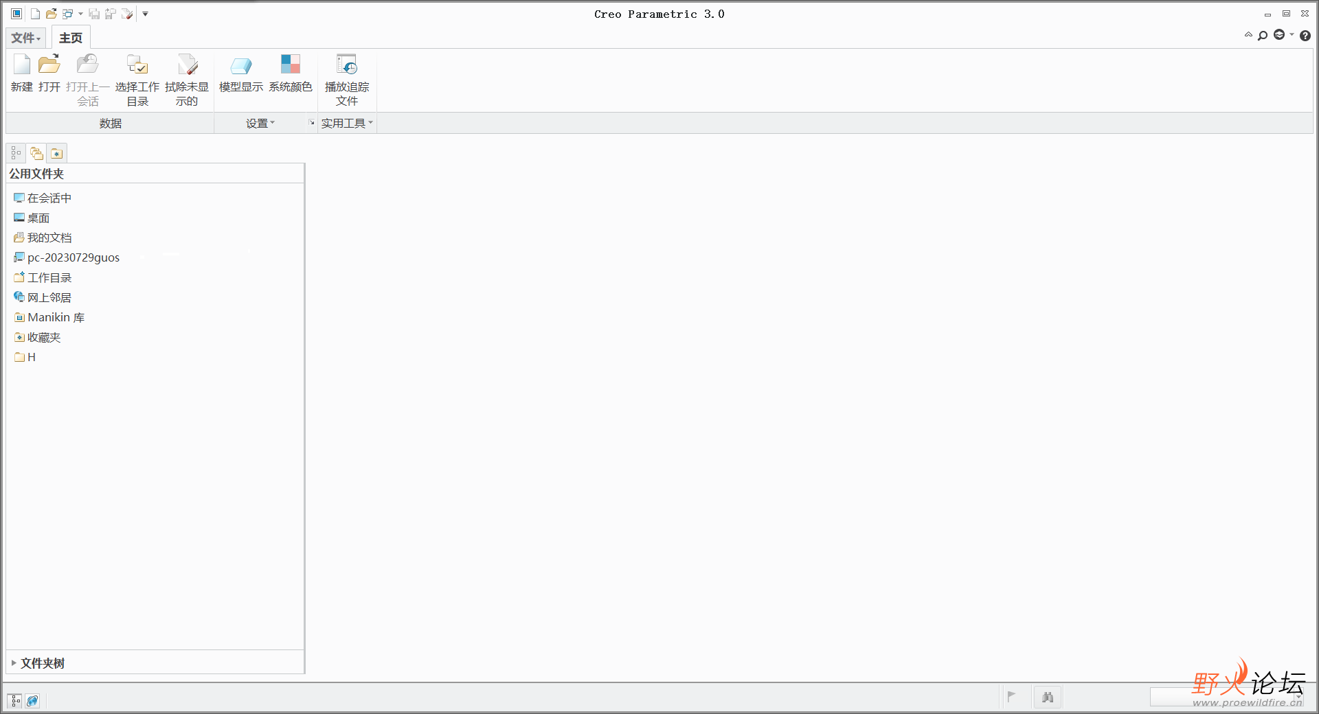Click the Open folder icon in quick access toolbar
This screenshot has height=714, width=1319.
coord(52,14)
